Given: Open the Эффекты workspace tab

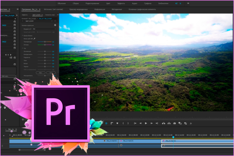Looking at the screenshot, I should pyautogui.click(x=121, y=4).
